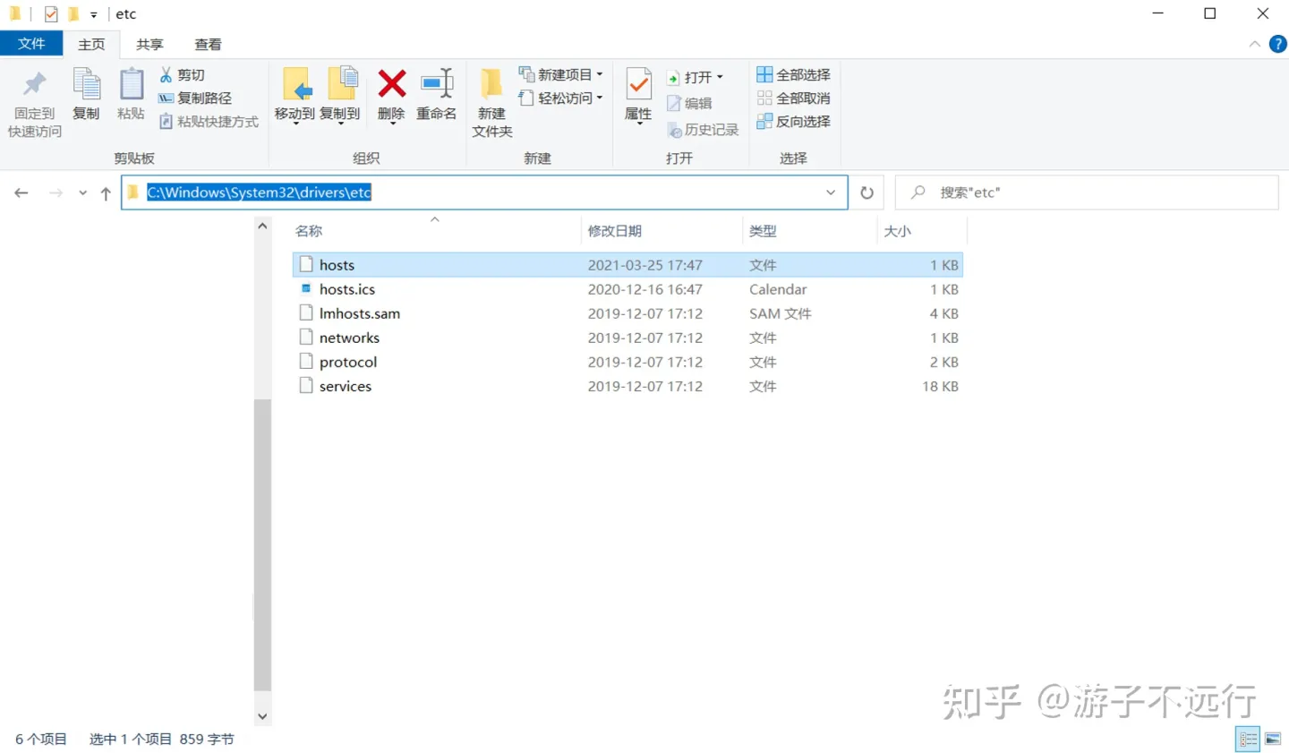Paste shortcut in the clipboard group
Viewport: 1289px width, 753px height.
(209, 122)
